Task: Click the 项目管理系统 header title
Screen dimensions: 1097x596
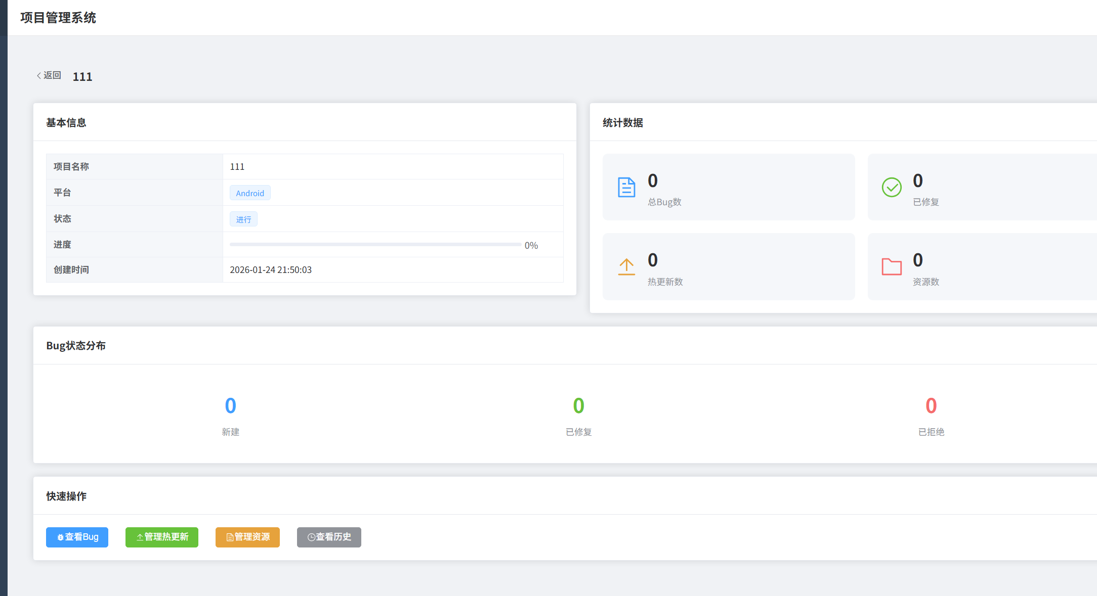Action: tap(58, 18)
